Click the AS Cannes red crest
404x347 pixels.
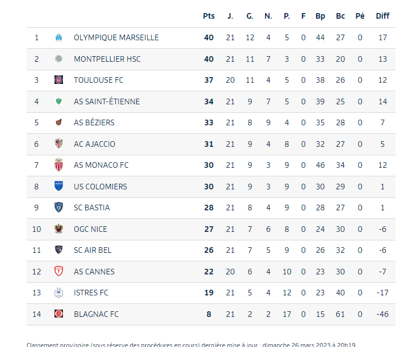click(58, 272)
